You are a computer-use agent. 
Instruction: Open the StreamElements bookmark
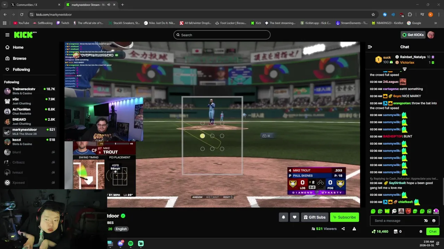(352, 23)
